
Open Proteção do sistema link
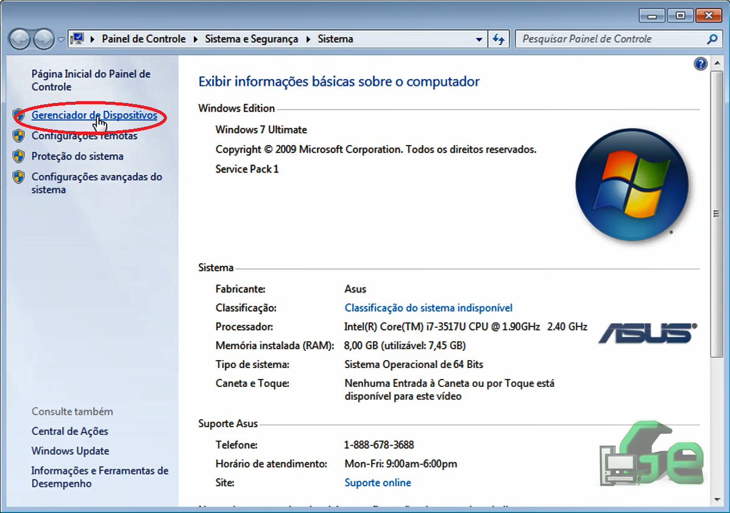77,156
